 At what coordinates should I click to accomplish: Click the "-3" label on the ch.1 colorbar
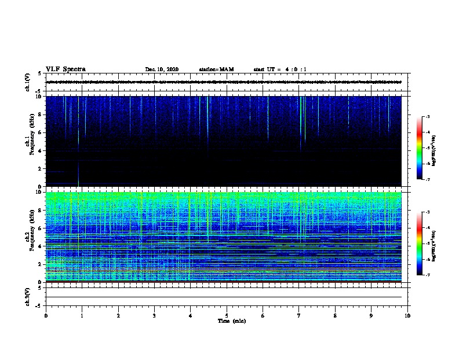(428, 117)
